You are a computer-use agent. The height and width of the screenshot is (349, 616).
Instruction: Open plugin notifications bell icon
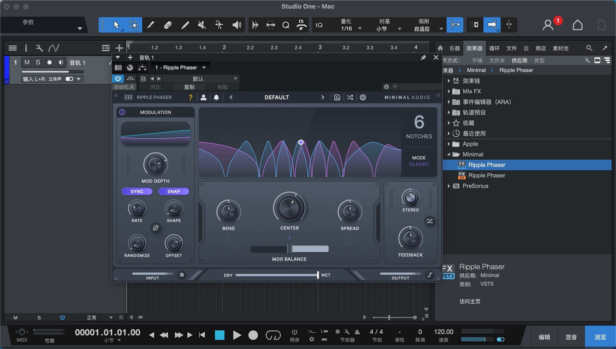(x=216, y=97)
